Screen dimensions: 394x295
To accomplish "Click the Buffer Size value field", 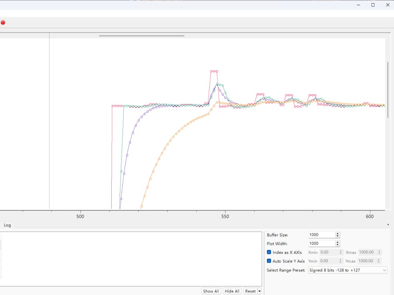I will (321, 235).
